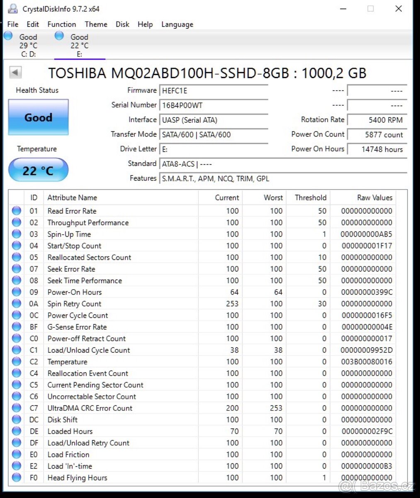Click the Worst column header
This screenshot has width=420, height=498.
click(264, 198)
